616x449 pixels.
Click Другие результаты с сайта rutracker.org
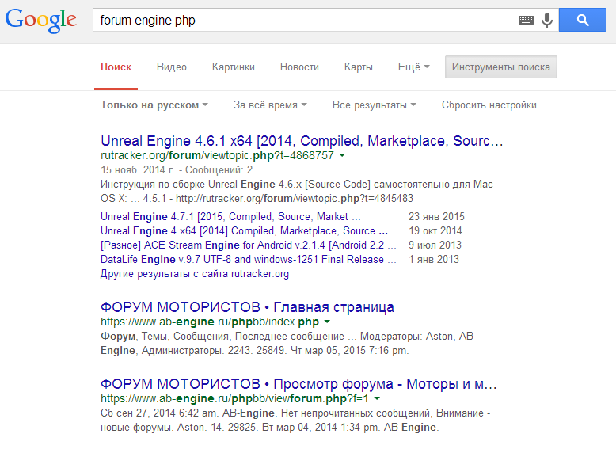195,274
